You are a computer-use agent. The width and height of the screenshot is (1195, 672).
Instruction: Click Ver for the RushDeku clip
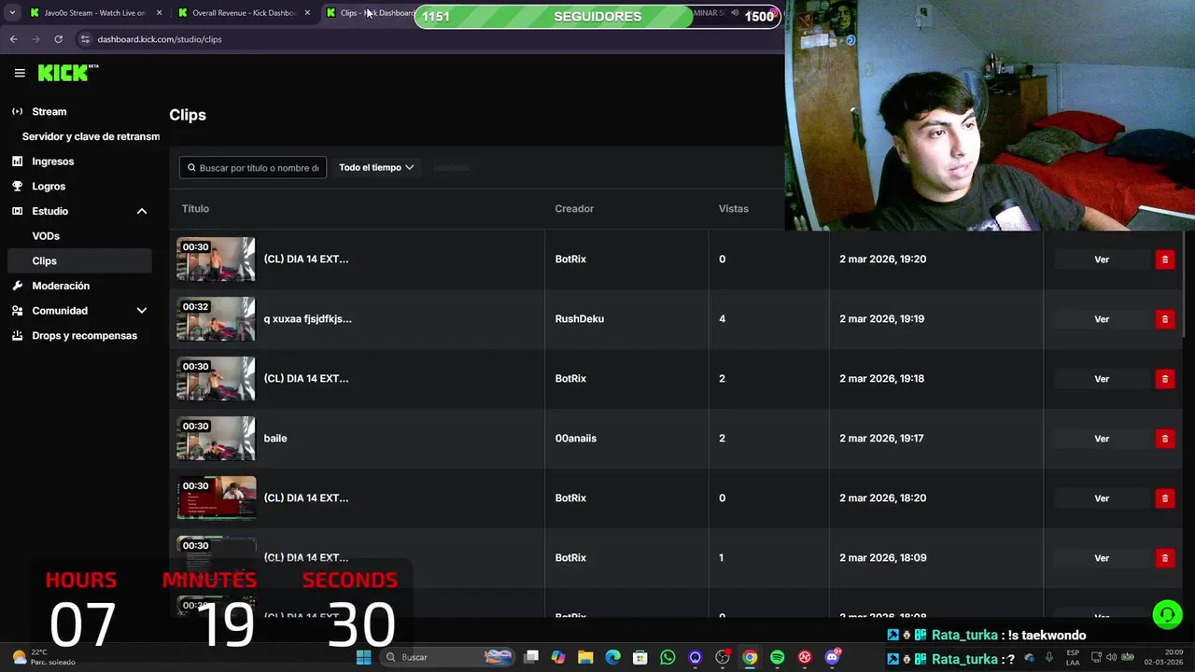pyautogui.click(x=1102, y=319)
